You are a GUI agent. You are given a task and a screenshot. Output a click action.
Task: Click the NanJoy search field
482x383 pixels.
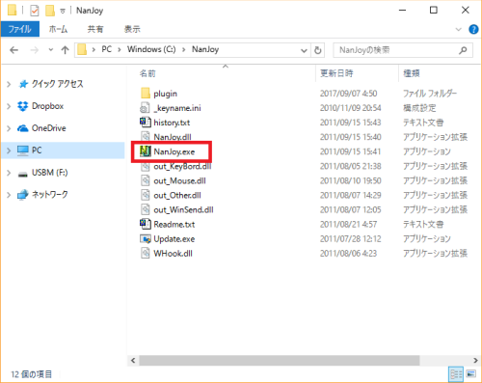[403, 50]
